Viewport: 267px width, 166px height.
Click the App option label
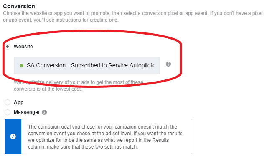pos(18,102)
